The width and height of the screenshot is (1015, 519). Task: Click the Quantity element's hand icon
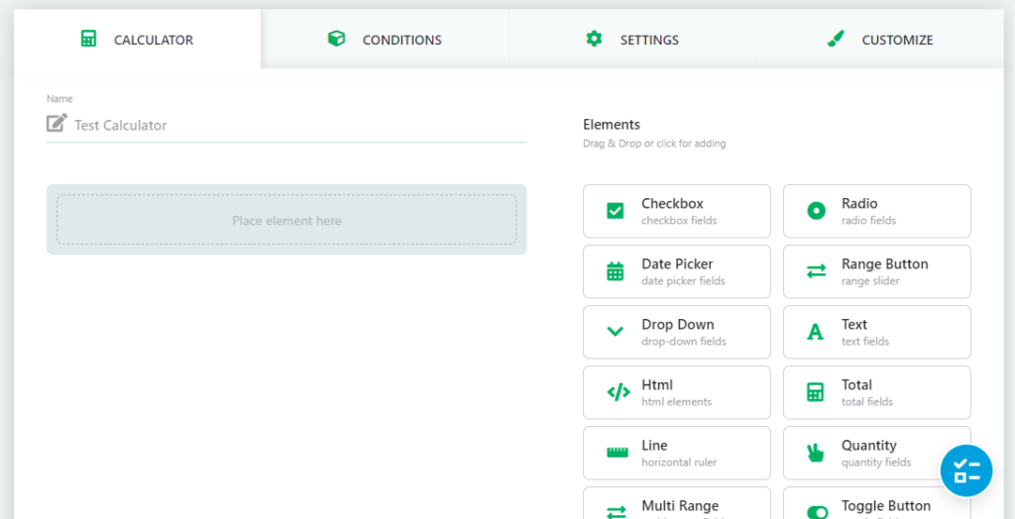815,453
